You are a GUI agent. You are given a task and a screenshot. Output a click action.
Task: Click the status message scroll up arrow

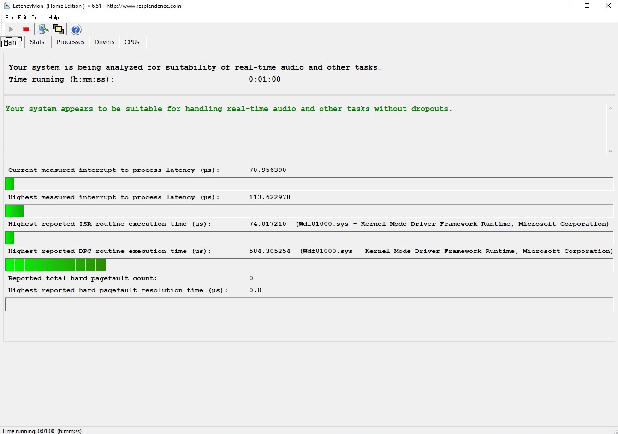point(610,109)
